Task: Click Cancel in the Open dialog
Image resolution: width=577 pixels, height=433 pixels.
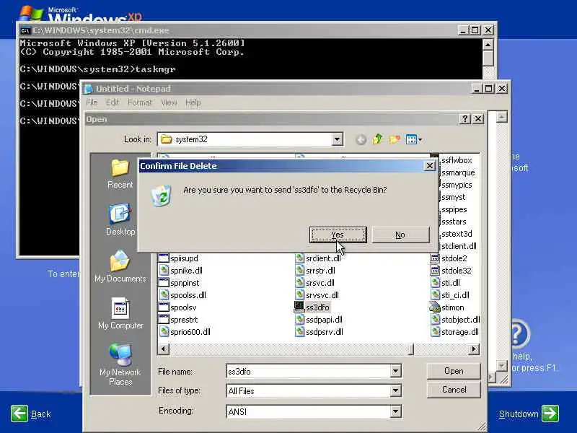Action: (454, 390)
